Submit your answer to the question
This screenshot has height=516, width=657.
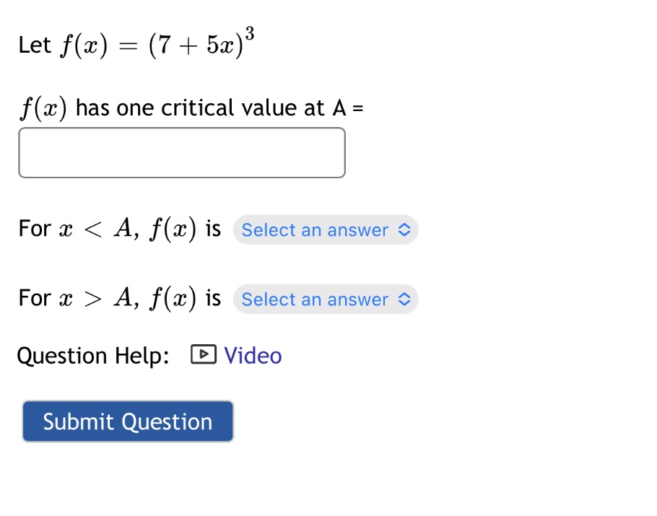127,421
